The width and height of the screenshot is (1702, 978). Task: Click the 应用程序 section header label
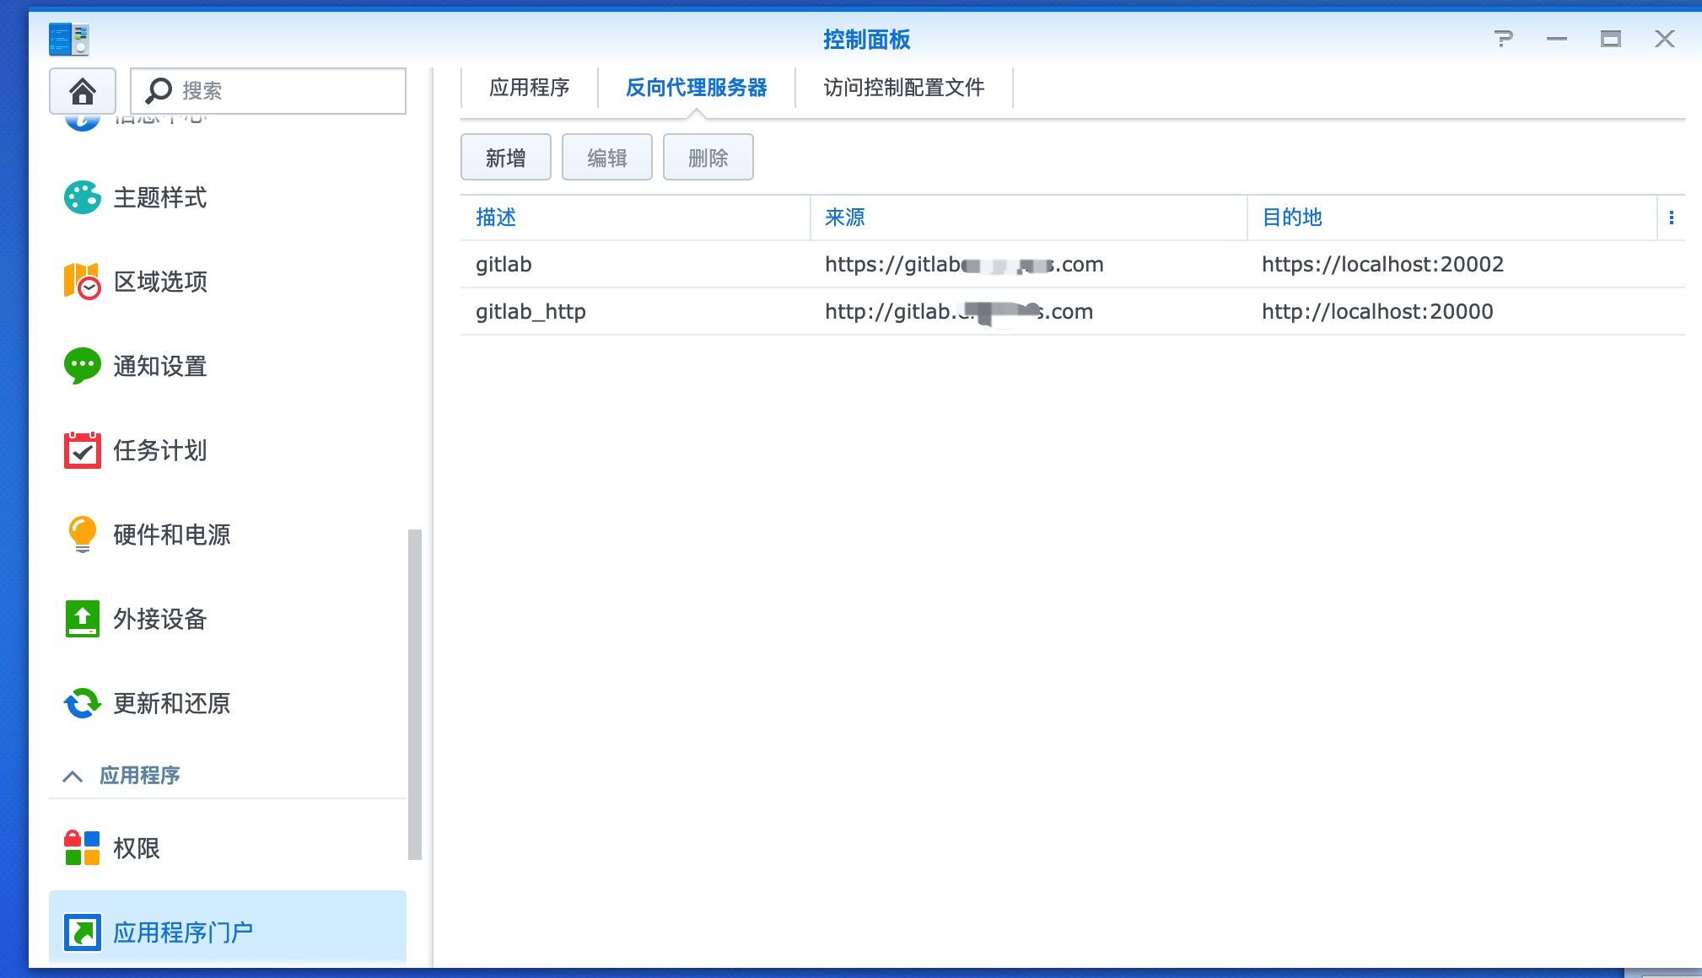(x=140, y=776)
